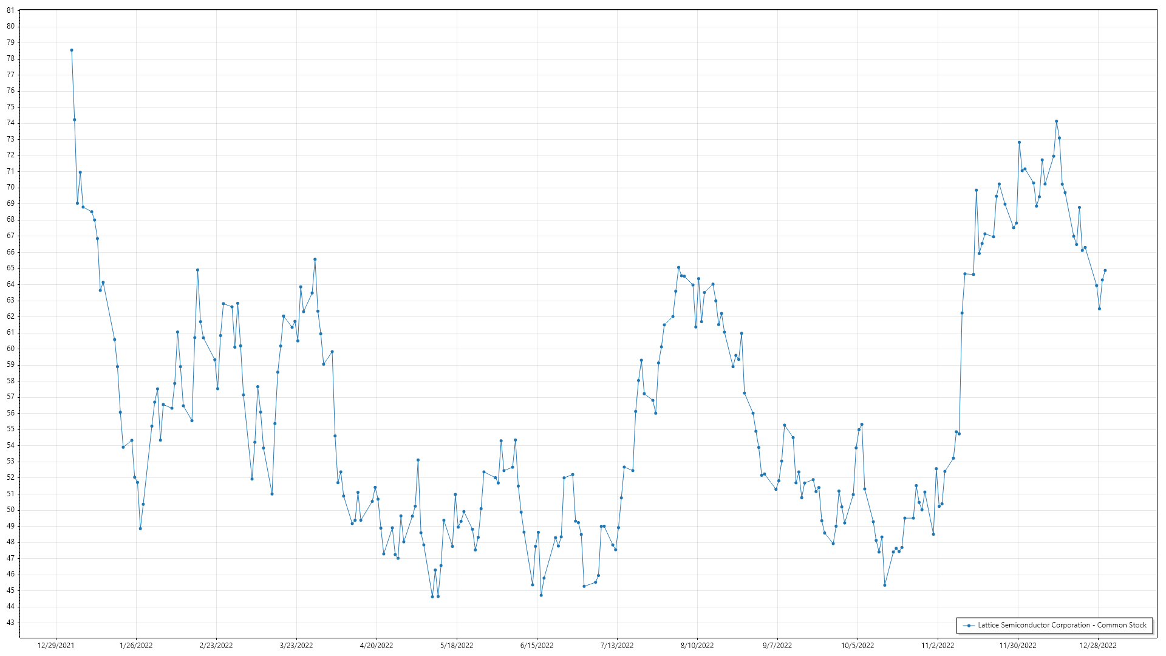
Task: Click the 12/28/2022 x-axis date label
Action: pos(1098,645)
